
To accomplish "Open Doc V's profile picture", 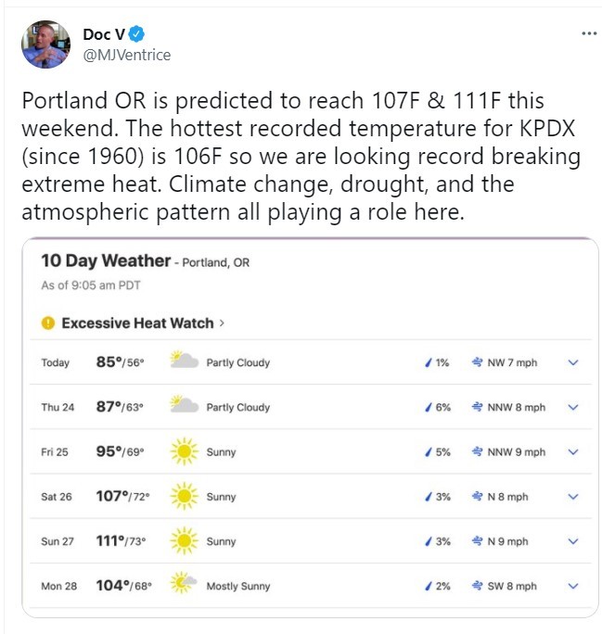I will [45, 44].
